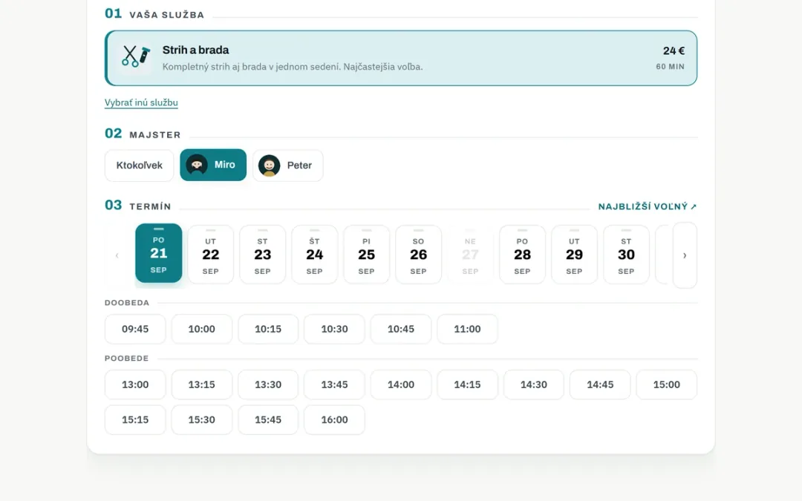This screenshot has height=501, width=802.
Task: Open the Vybrať inú službu link
Action: 141,102
